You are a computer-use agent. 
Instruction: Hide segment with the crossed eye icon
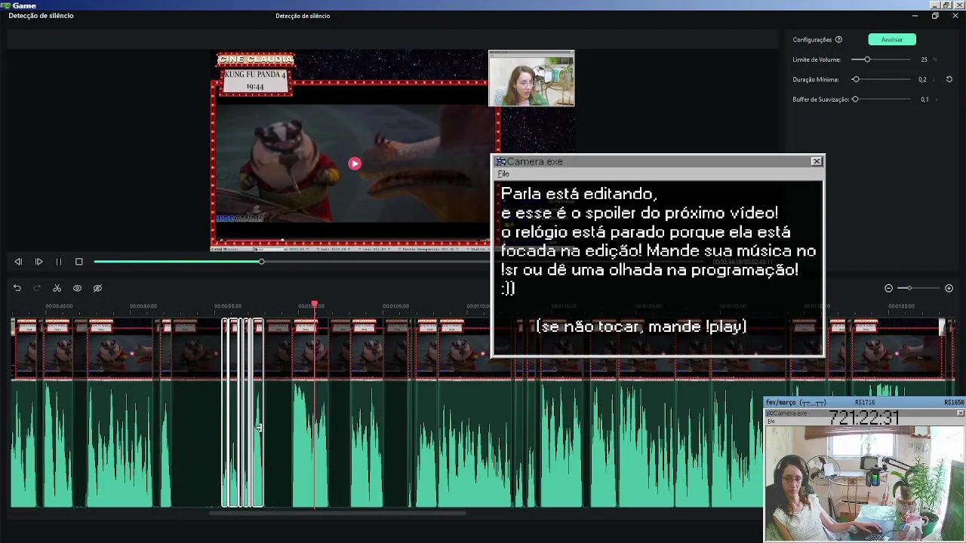tap(97, 288)
